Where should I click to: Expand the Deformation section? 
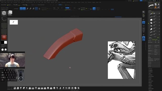click(151, 81)
